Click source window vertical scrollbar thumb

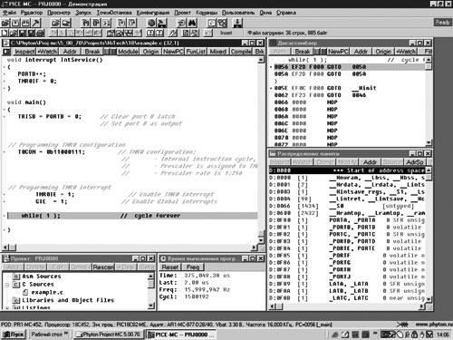(x=261, y=234)
